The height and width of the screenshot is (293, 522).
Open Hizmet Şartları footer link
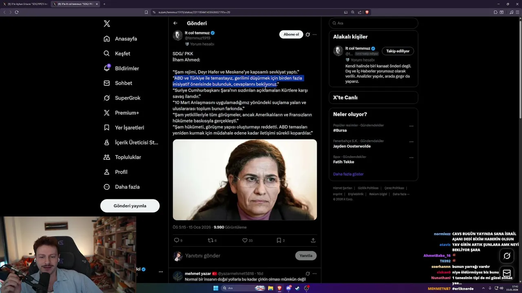click(x=343, y=188)
